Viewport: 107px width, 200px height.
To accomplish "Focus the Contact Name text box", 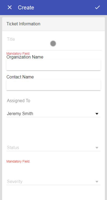I will click(53, 85).
